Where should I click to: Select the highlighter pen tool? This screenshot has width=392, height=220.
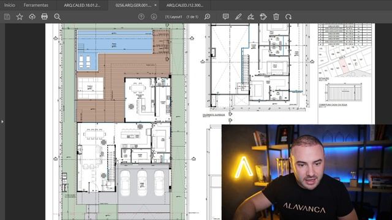click(238, 16)
